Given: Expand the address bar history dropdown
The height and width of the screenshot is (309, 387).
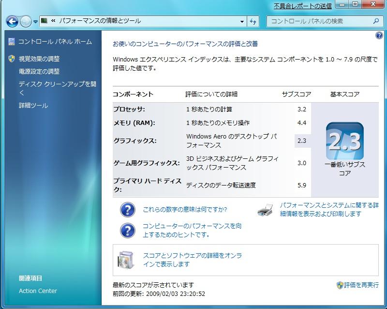Looking at the screenshot, I should pos(242,21).
